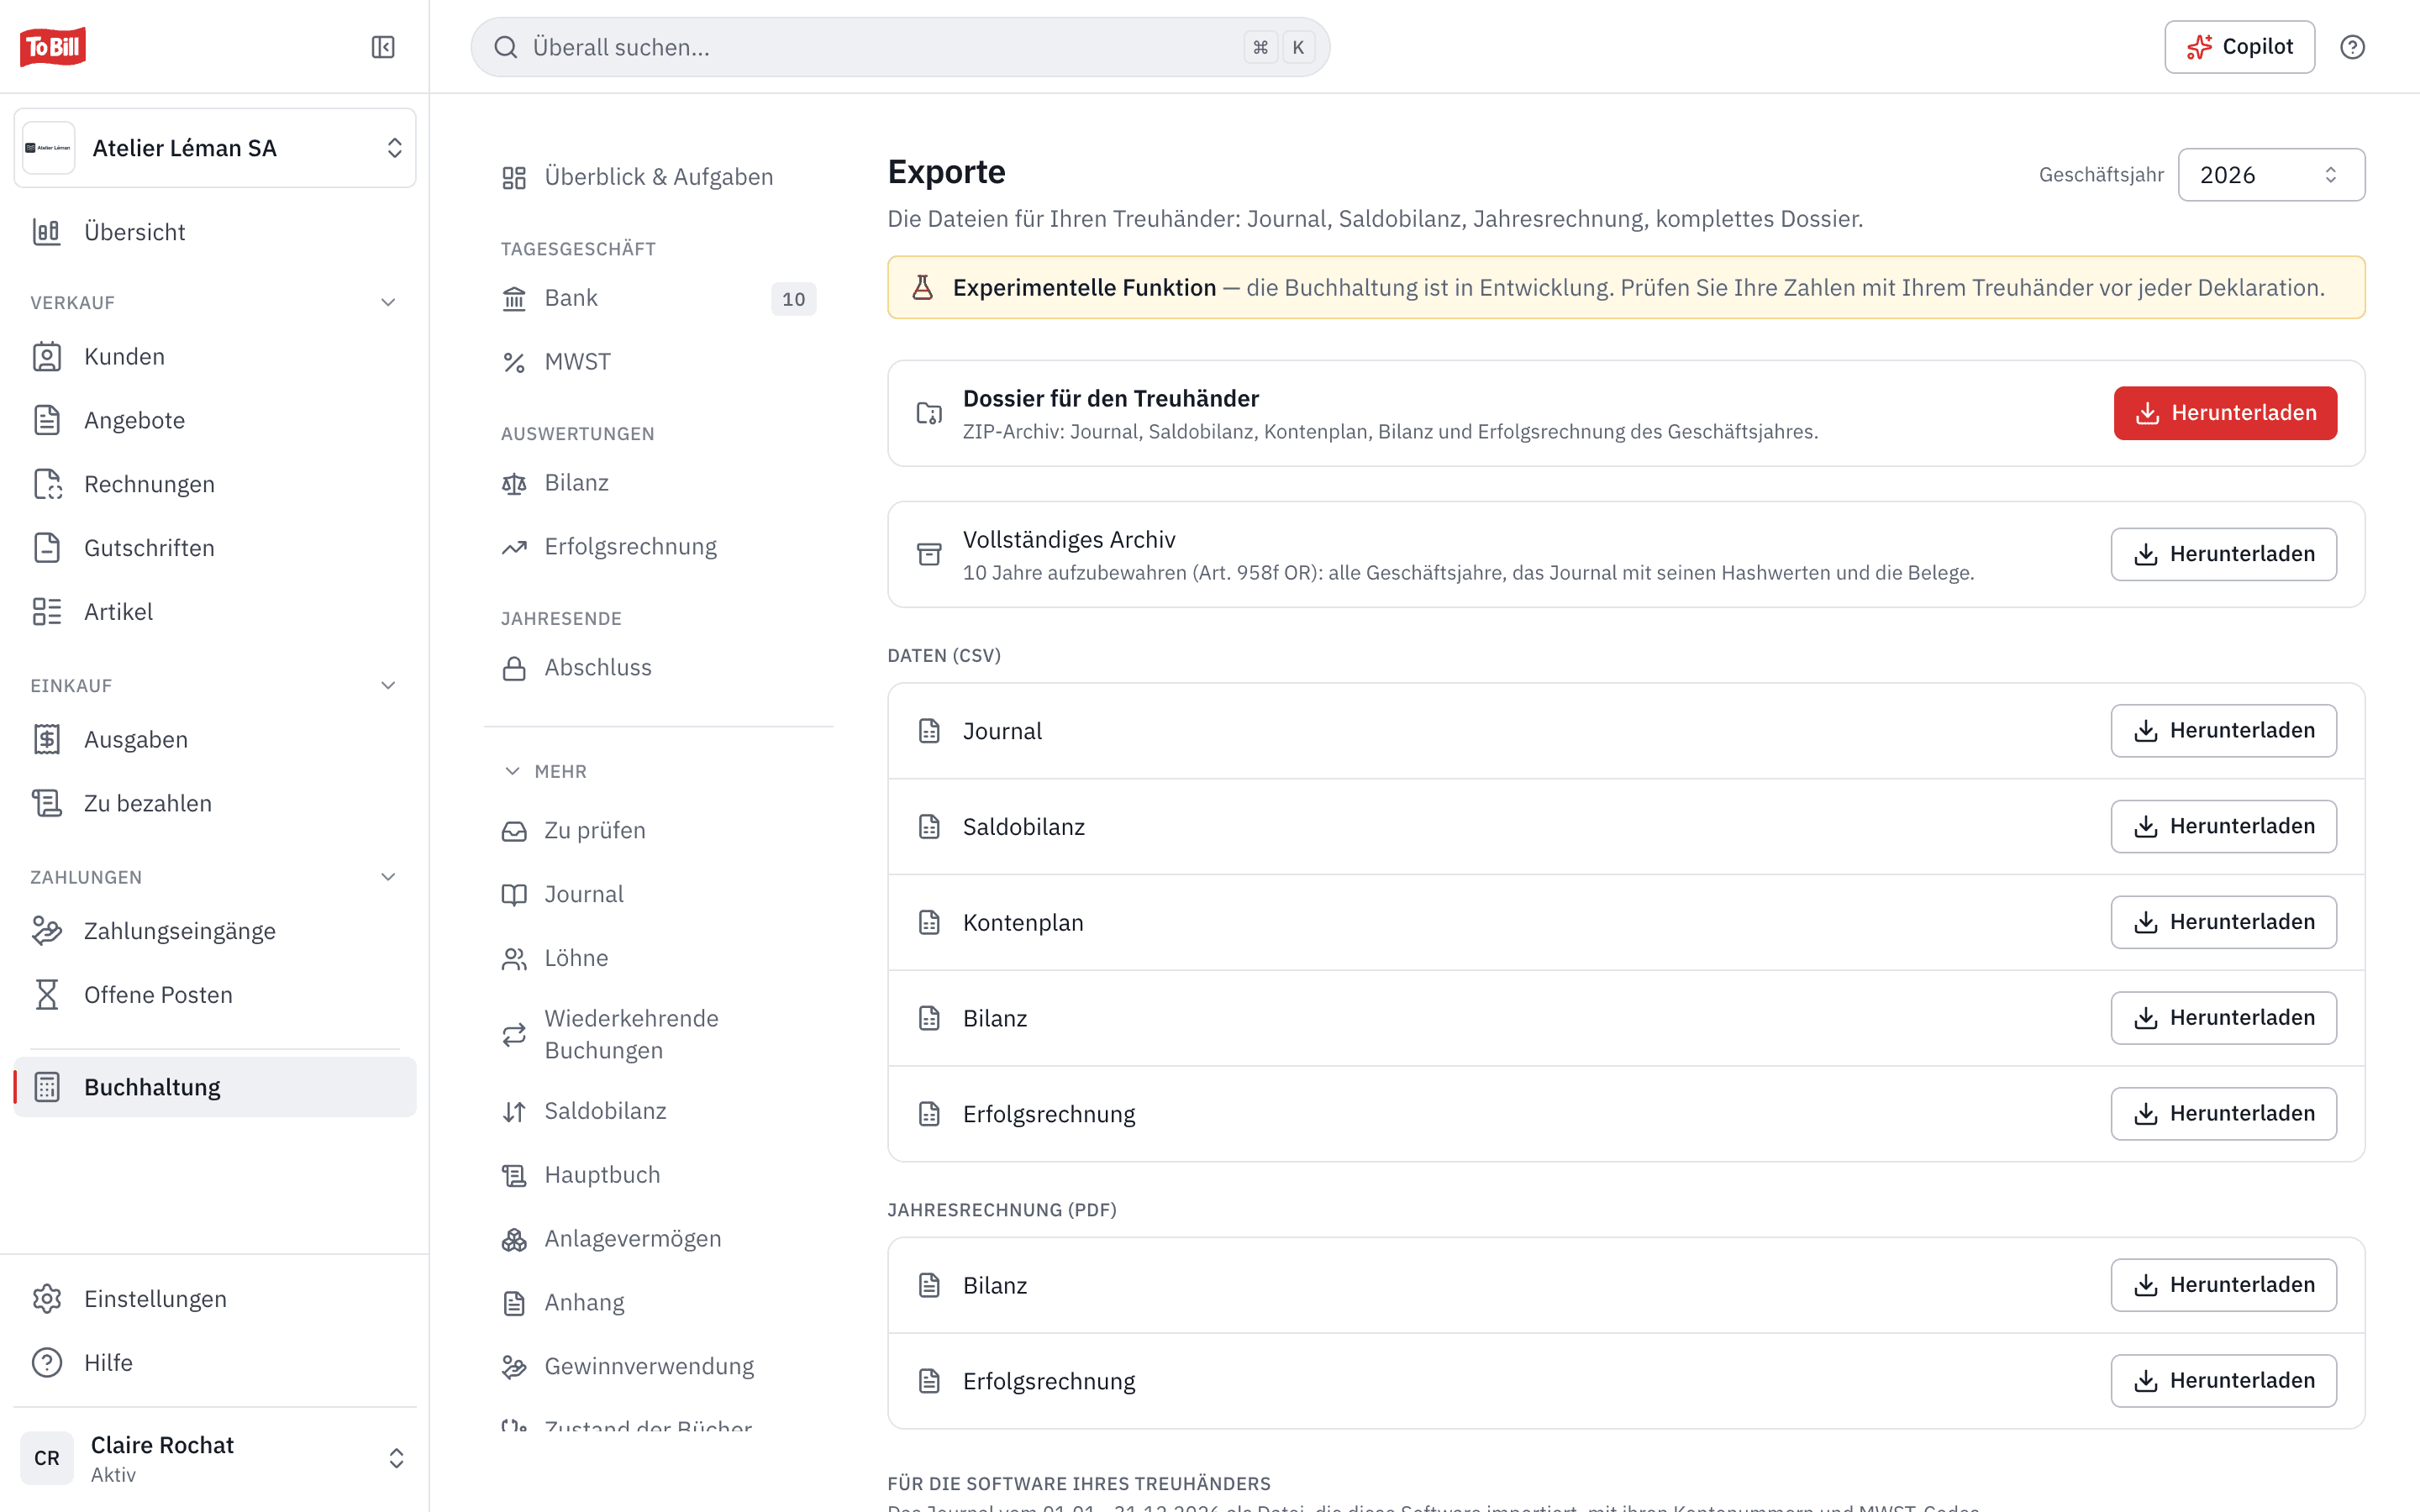Collapse the sidebar with the panel icon
Viewport: 2420px width, 1512px height.
pos(383,47)
